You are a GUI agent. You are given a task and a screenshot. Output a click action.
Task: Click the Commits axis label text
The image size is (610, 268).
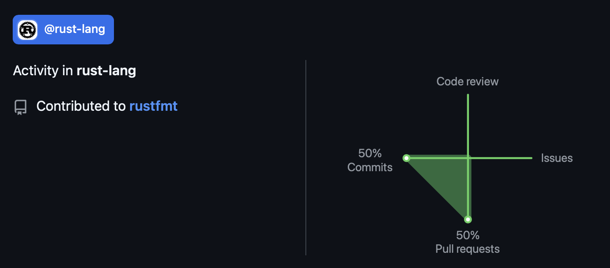[370, 167]
